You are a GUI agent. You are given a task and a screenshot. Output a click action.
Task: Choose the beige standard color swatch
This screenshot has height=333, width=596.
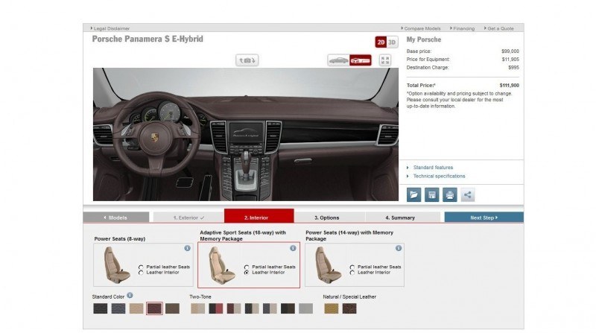136,308
